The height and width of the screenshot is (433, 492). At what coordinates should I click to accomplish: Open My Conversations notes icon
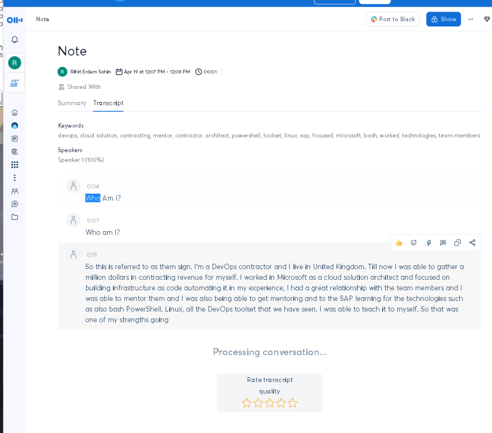pyautogui.click(x=15, y=138)
